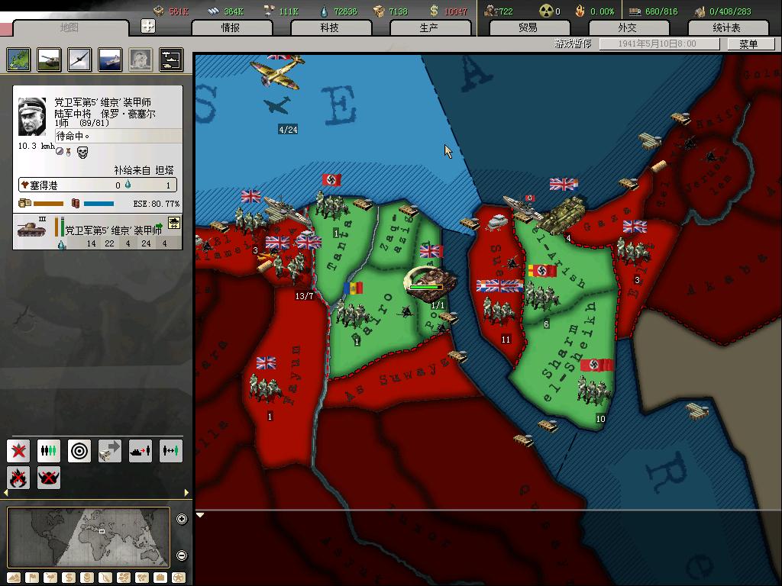Image resolution: width=782 pixels, height=586 pixels.
Task: Click the supplies crate icon showing 7138
Action: click(380, 11)
